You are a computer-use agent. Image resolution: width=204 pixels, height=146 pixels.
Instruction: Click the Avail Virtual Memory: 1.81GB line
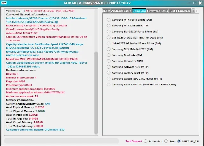pos(25,122)
